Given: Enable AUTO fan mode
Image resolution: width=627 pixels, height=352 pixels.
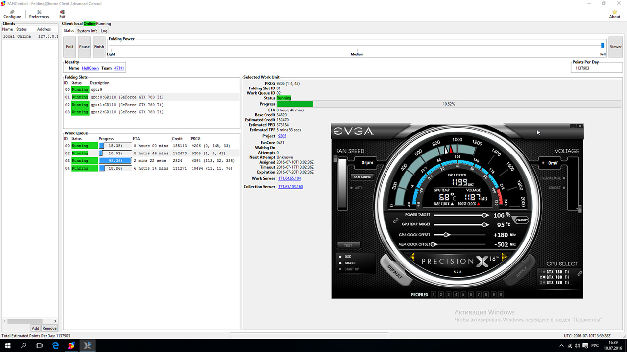Looking at the screenshot, I should coord(356,188).
